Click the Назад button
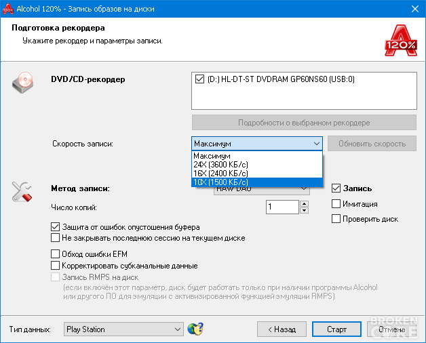 pyautogui.click(x=282, y=329)
